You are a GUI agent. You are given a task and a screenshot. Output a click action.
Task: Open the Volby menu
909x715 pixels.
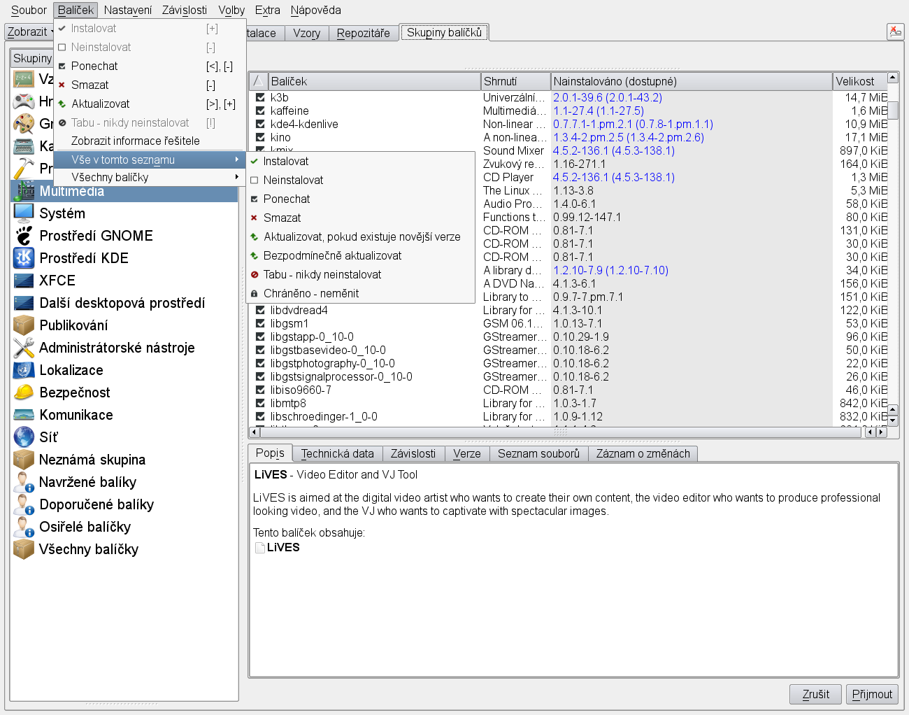(231, 10)
